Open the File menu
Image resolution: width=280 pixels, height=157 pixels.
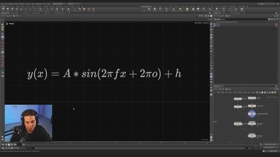pyautogui.click(x=3, y=4)
